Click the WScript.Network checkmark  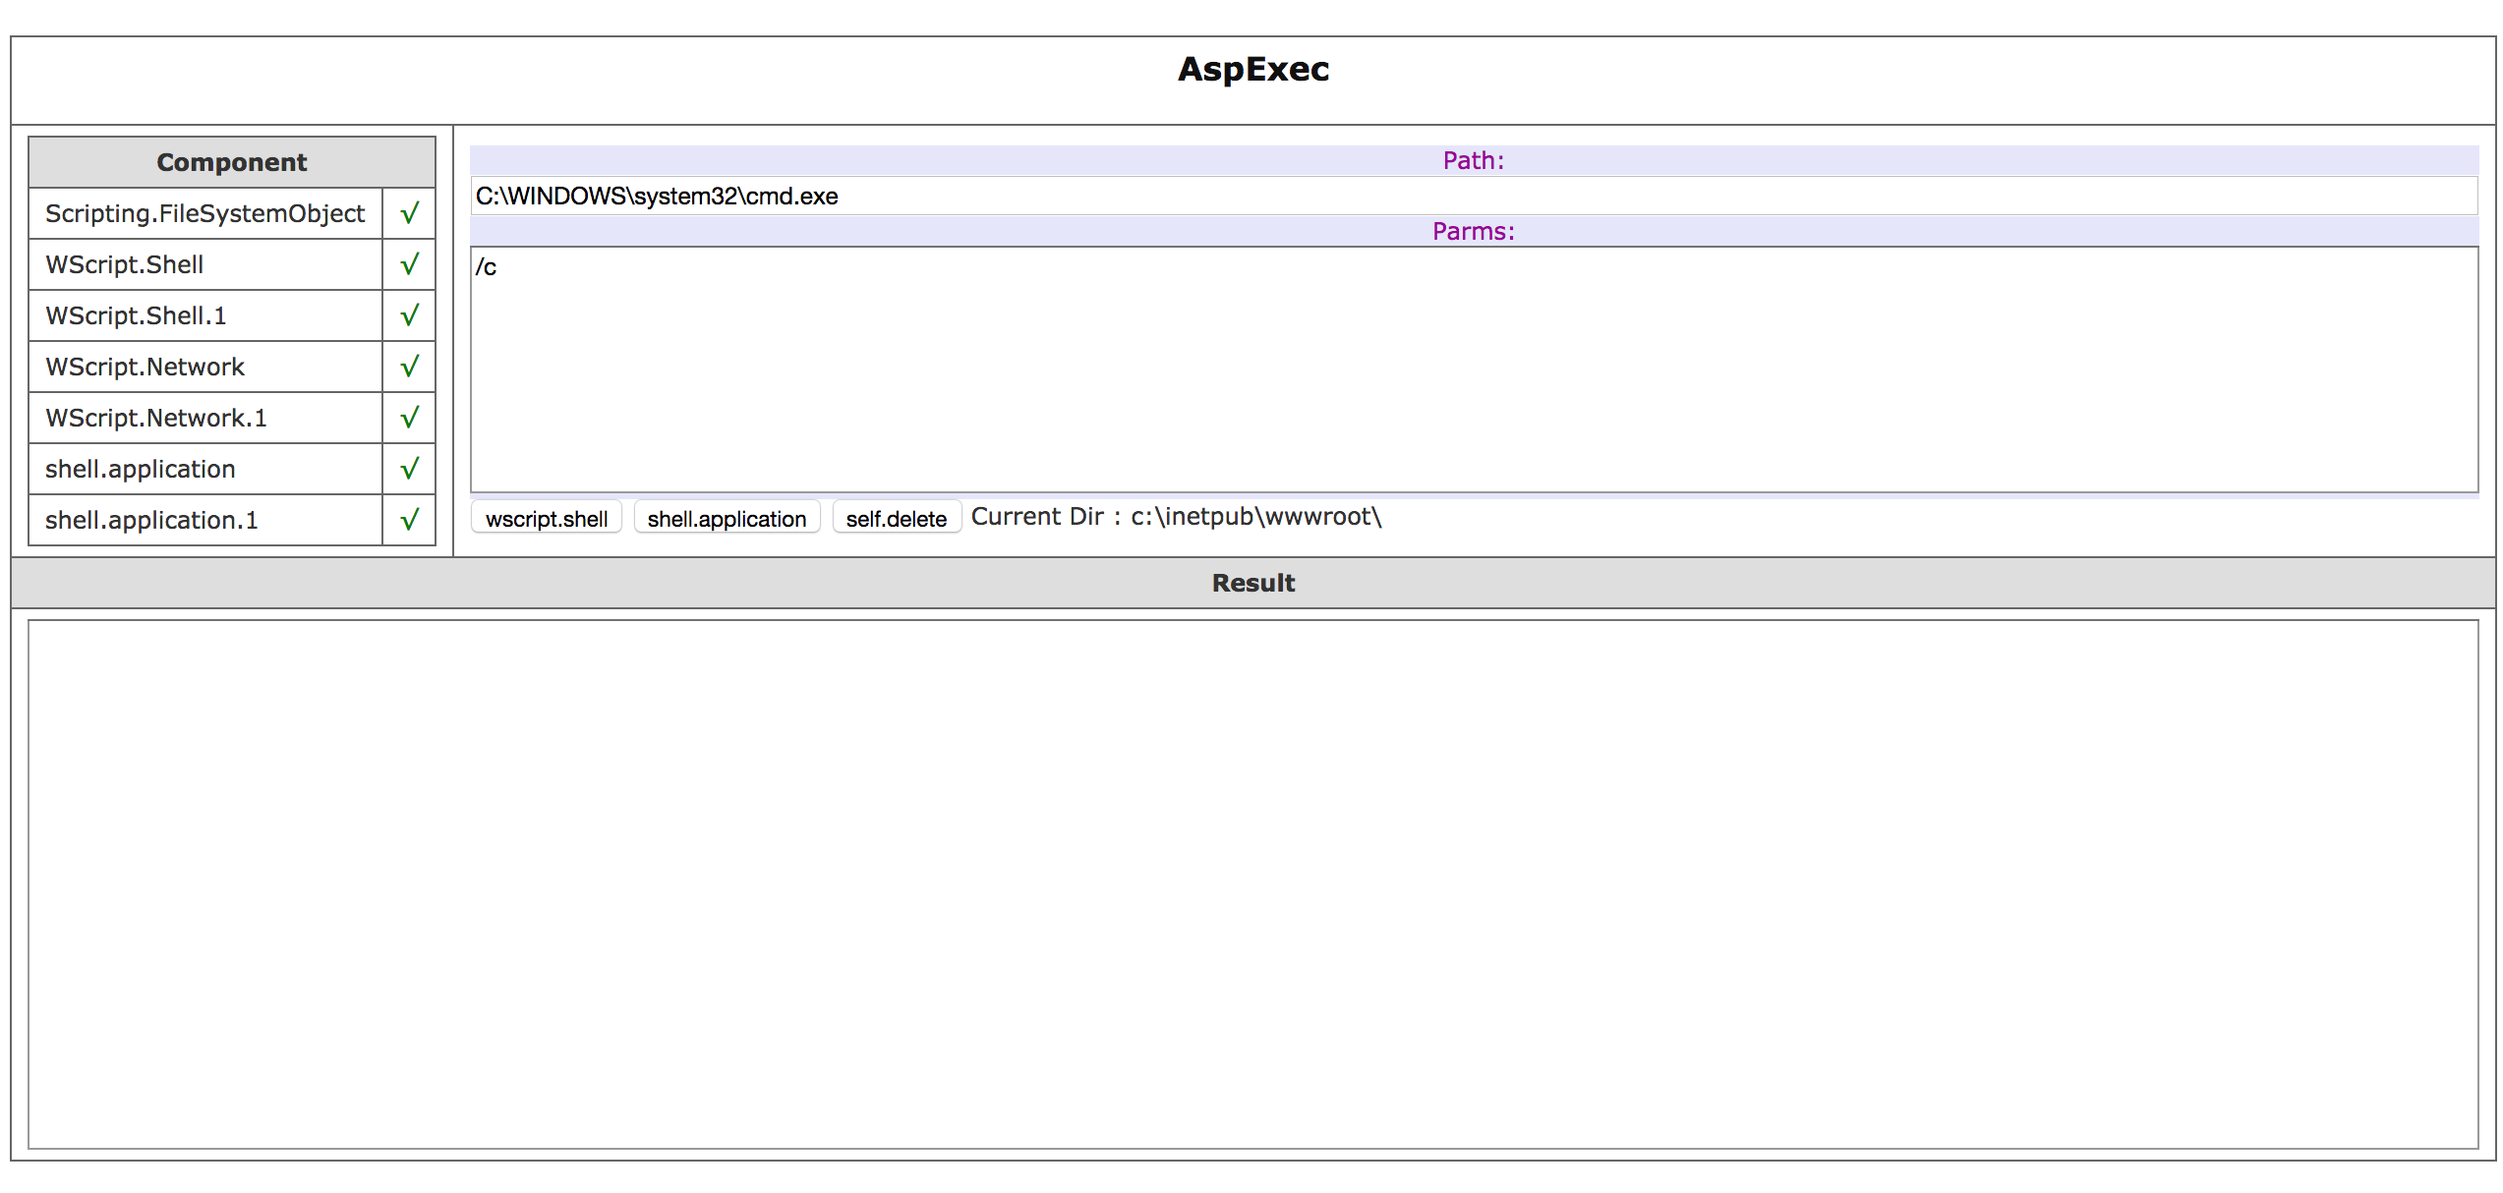[x=409, y=367]
